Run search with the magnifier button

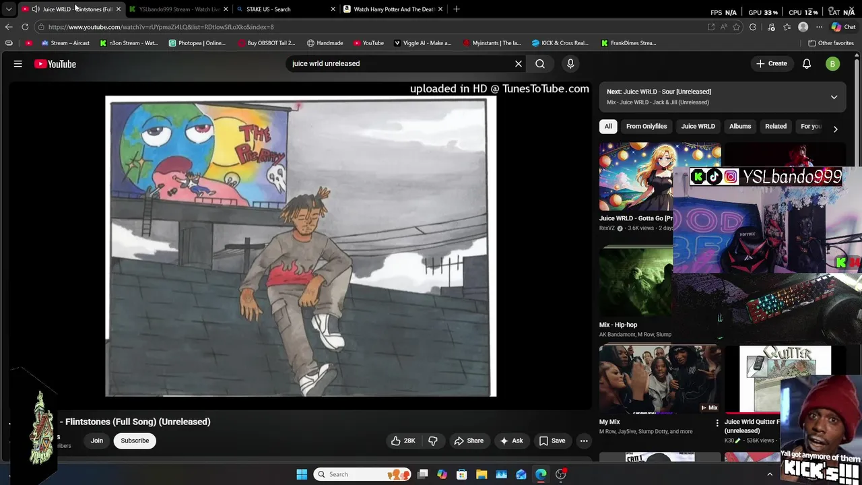[540, 63]
